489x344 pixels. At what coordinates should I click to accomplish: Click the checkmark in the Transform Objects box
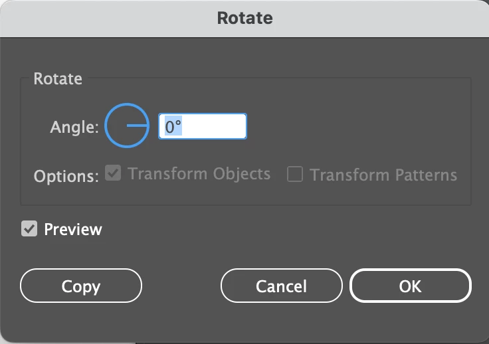click(x=114, y=175)
